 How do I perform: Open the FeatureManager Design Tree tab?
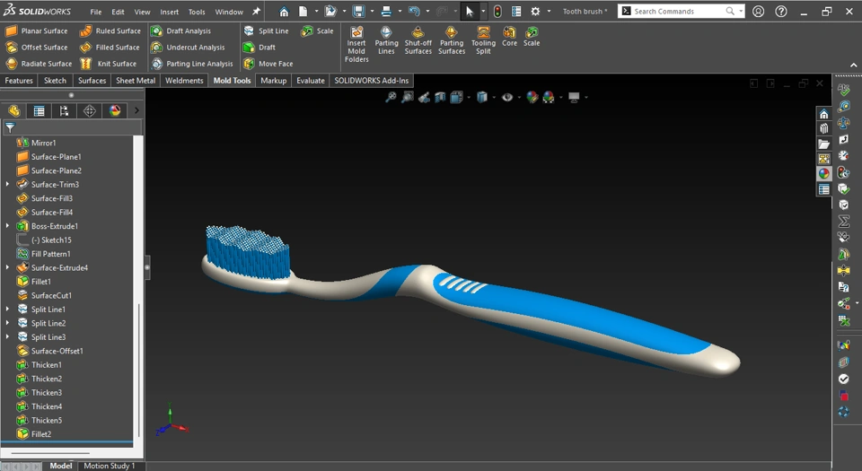[14, 111]
